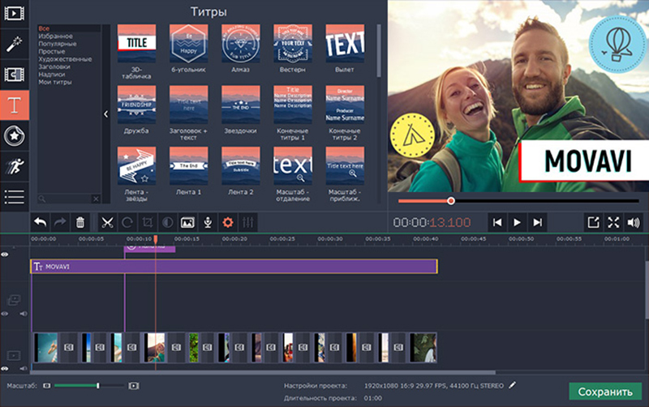
Task: Open the Transitions tab in sidebar
Action: pos(14,75)
